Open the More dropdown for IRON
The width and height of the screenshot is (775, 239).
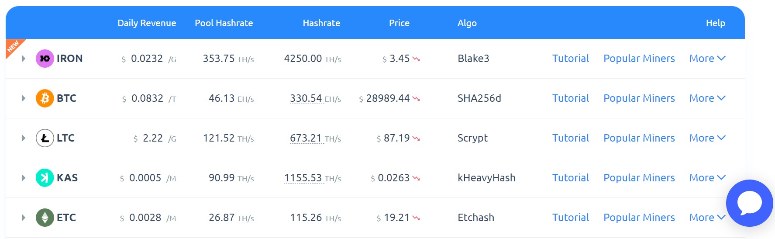tap(707, 59)
